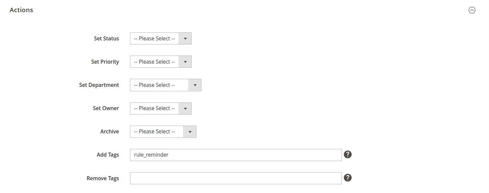Viewport: 489px width, 193px height.
Task: Click "Please Select" text in Archive box
Action: click(x=154, y=131)
